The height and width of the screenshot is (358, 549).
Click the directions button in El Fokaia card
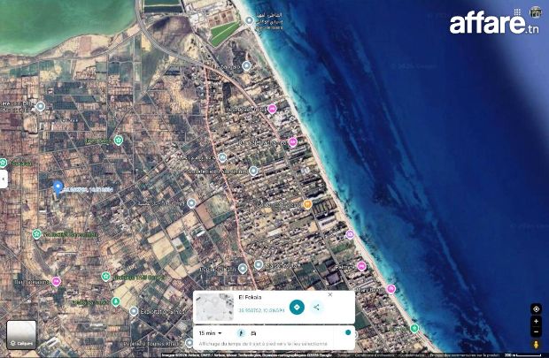[297, 307]
